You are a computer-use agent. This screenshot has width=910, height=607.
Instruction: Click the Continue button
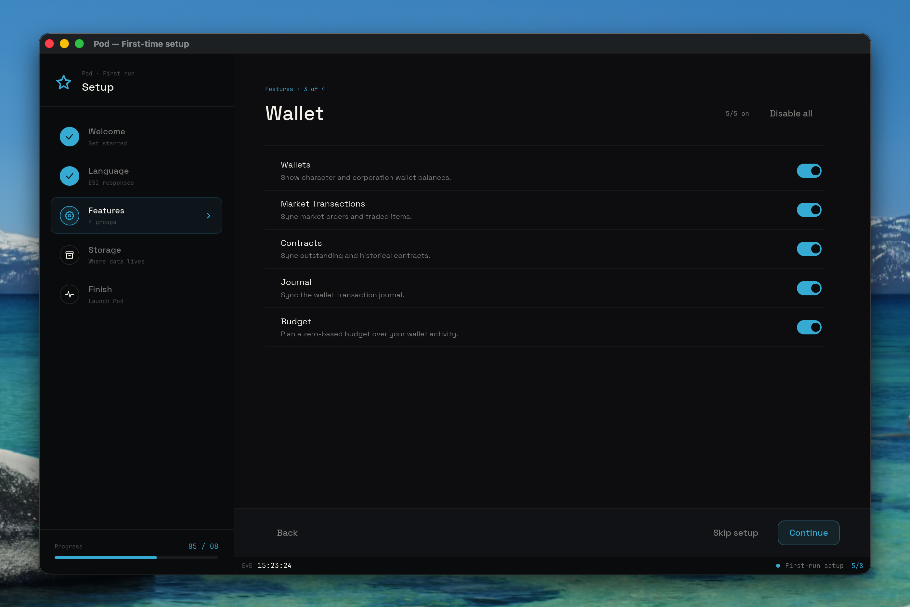tap(808, 533)
